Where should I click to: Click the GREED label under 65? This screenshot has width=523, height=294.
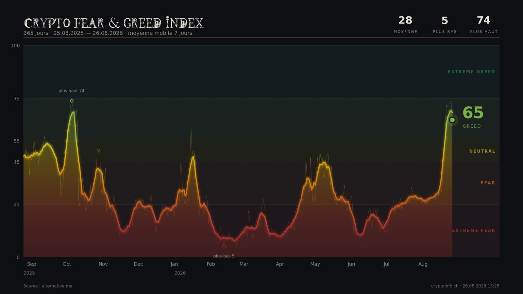(472, 126)
